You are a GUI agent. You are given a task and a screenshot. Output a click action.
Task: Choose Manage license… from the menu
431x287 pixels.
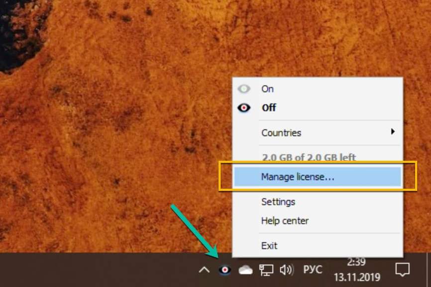(x=318, y=177)
